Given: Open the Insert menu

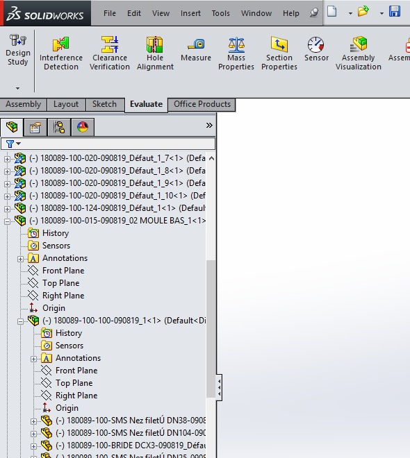Looking at the screenshot, I should point(190,13).
